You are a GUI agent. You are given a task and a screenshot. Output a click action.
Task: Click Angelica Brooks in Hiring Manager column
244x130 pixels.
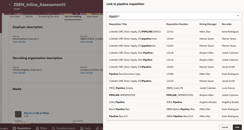(x=208, y=102)
